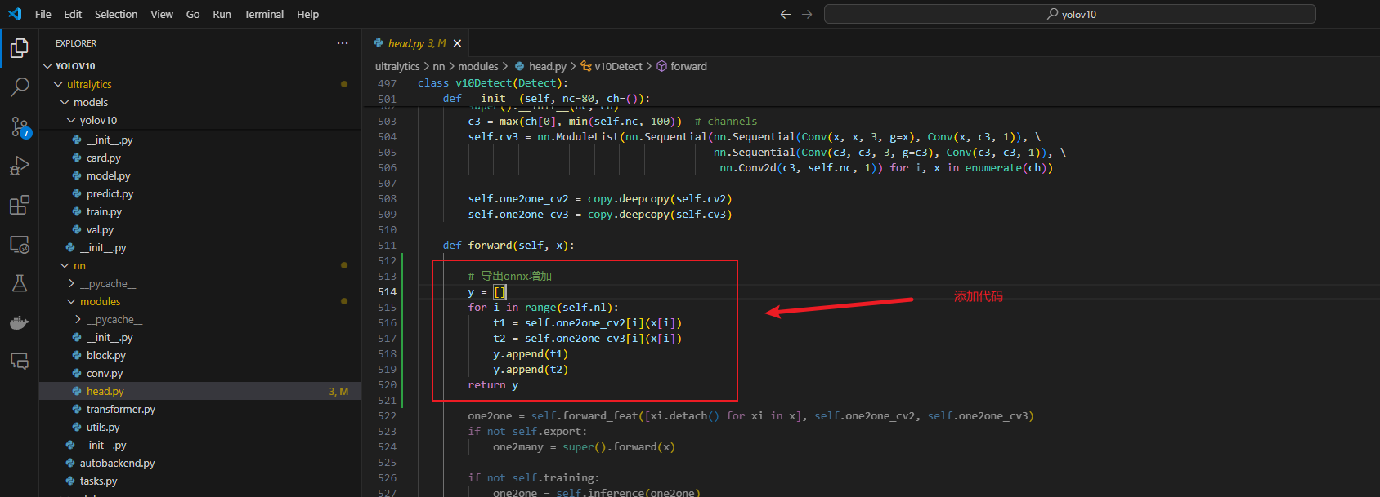This screenshot has height=497, width=1380.
Task: Expand the __pycache__ folder under modules
Action: (x=200, y=319)
